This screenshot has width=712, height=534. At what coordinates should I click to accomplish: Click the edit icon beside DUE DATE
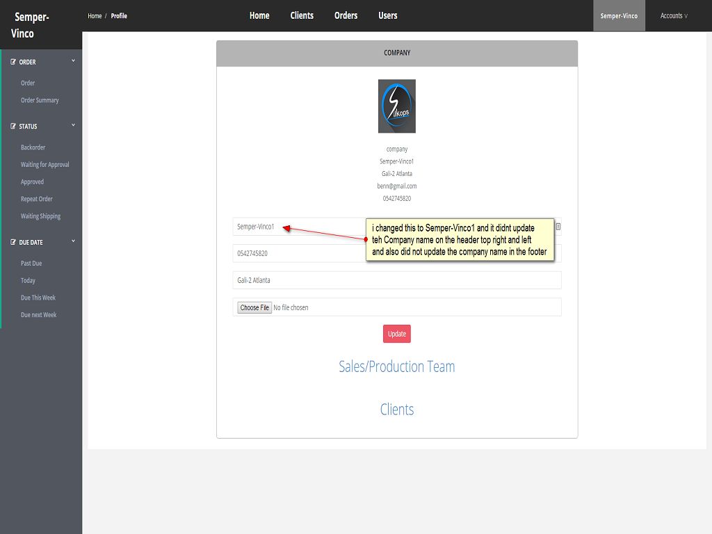pyautogui.click(x=13, y=242)
